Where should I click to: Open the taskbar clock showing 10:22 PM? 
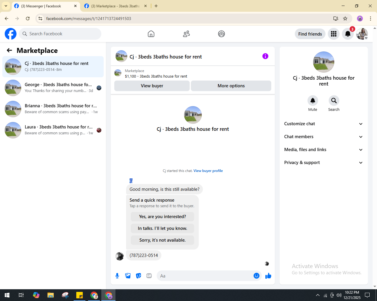[x=352, y=295]
